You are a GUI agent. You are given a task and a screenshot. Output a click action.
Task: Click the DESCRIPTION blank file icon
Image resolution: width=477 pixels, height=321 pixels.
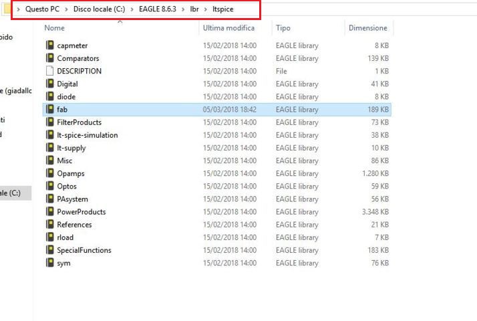click(x=50, y=71)
